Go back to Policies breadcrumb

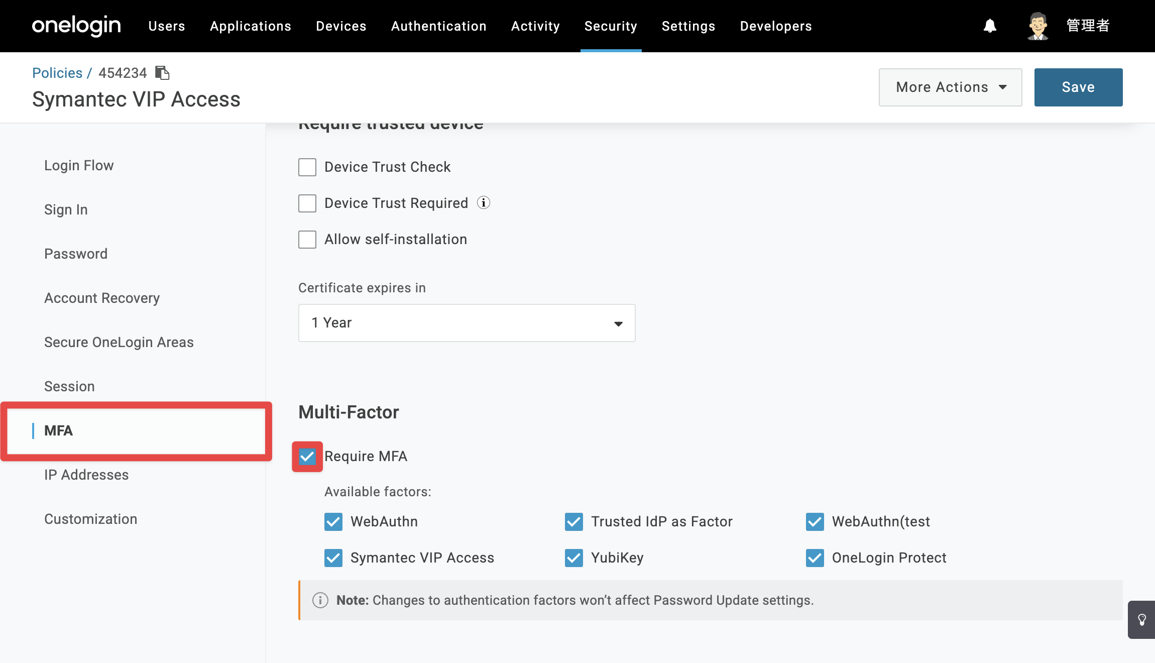[57, 73]
